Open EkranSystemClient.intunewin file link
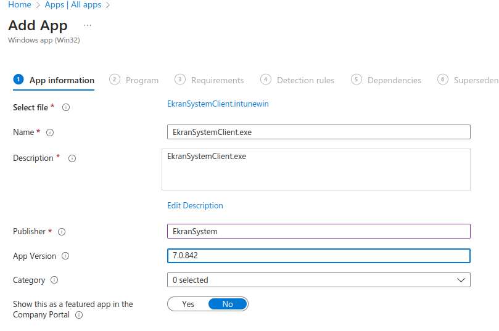This screenshot has height=331, width=499. [x=218, y=104]
